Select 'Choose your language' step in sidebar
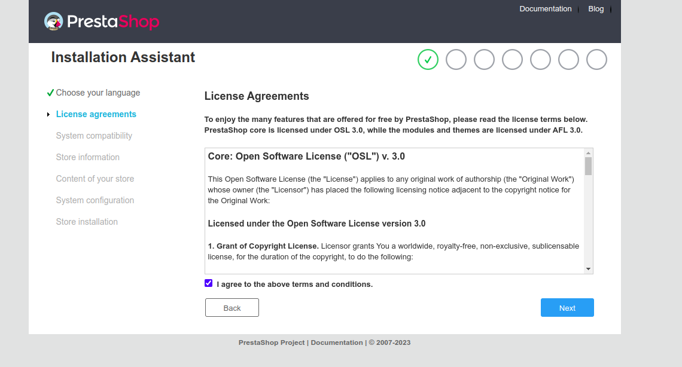Image resolution: width=682 pixels, height=367 pixels. click(98, 93)
